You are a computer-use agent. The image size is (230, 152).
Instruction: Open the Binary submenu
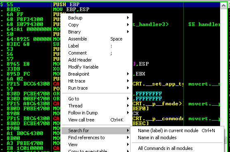96,32
